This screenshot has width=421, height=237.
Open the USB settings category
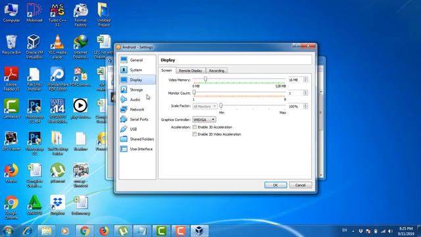[137, 129]
